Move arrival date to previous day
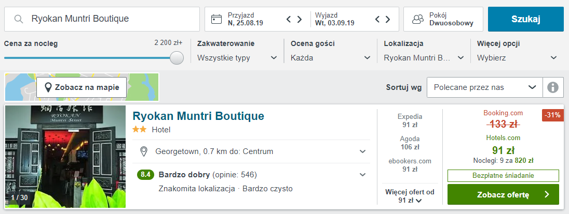The image size is (569, 214). tap(289, 19)
